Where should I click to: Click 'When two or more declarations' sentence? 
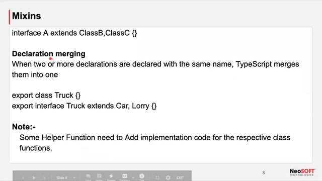155,64
